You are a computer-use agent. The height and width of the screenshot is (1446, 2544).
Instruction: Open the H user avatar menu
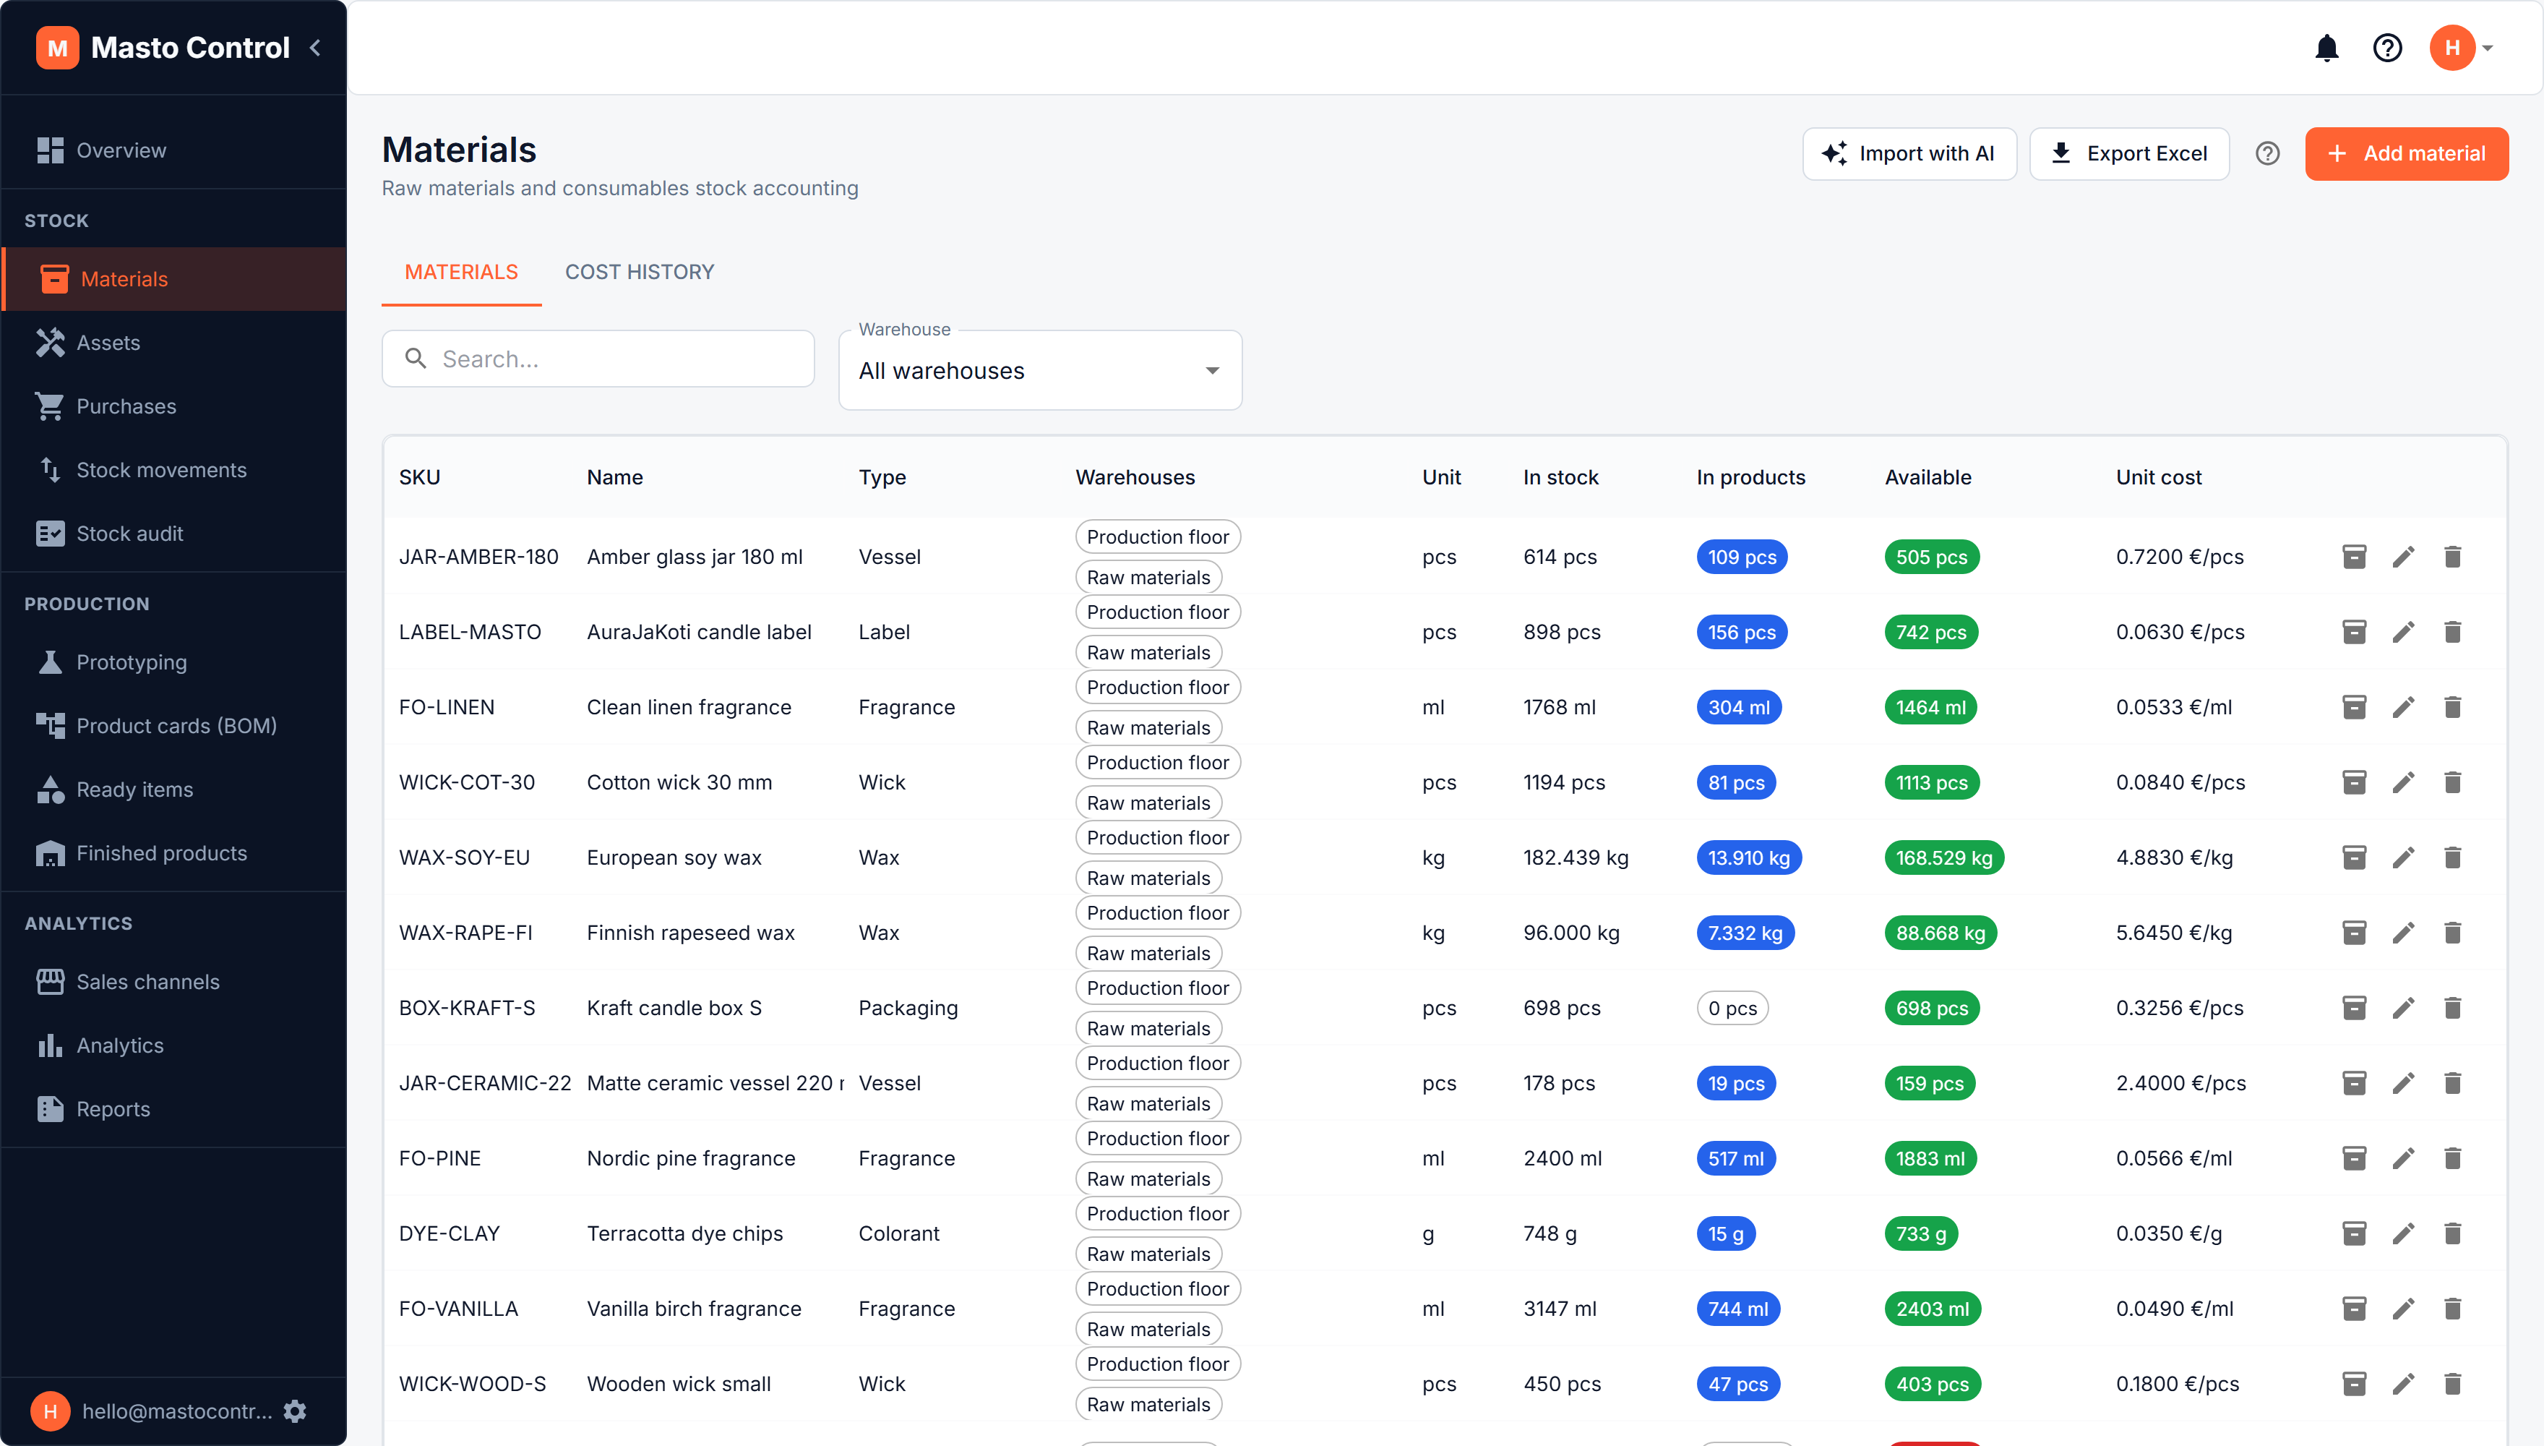tap(2461, 48)
